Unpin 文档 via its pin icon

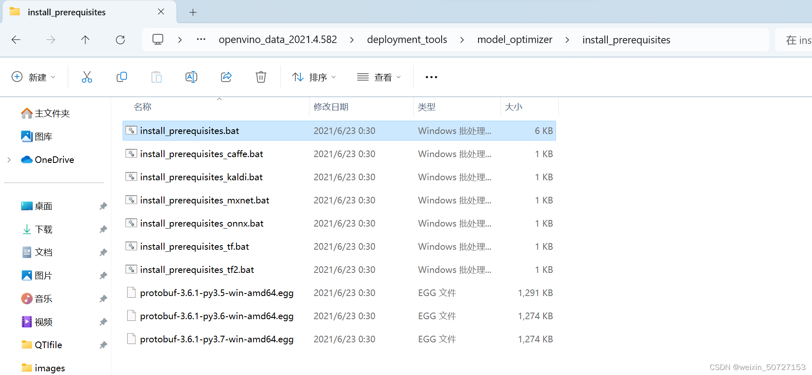[103, 252]
